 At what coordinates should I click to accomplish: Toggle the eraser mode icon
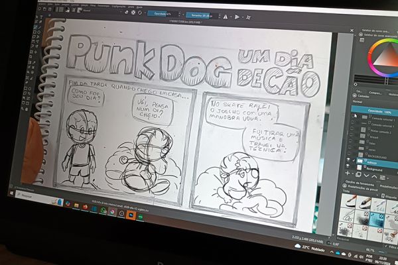(127, 12)
